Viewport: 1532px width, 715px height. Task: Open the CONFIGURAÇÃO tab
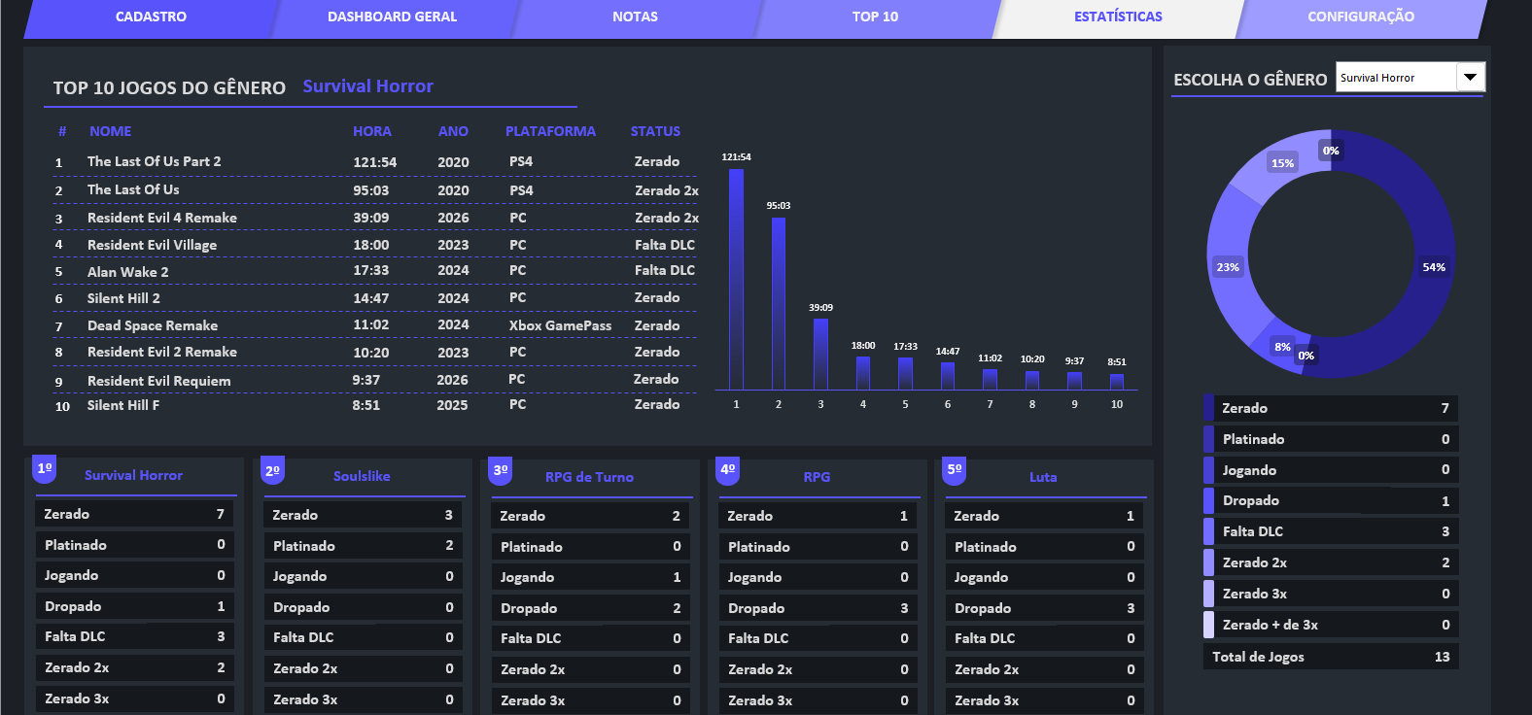(x=1361, y=17)
